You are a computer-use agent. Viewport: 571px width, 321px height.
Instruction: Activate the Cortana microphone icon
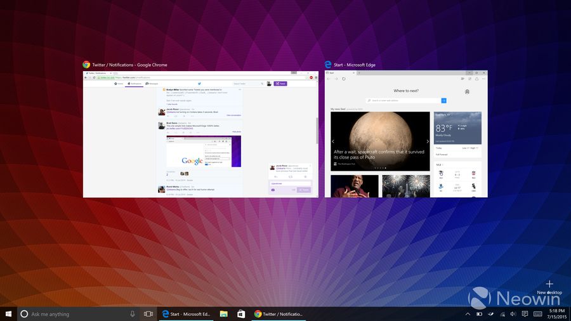coord(133,314)
